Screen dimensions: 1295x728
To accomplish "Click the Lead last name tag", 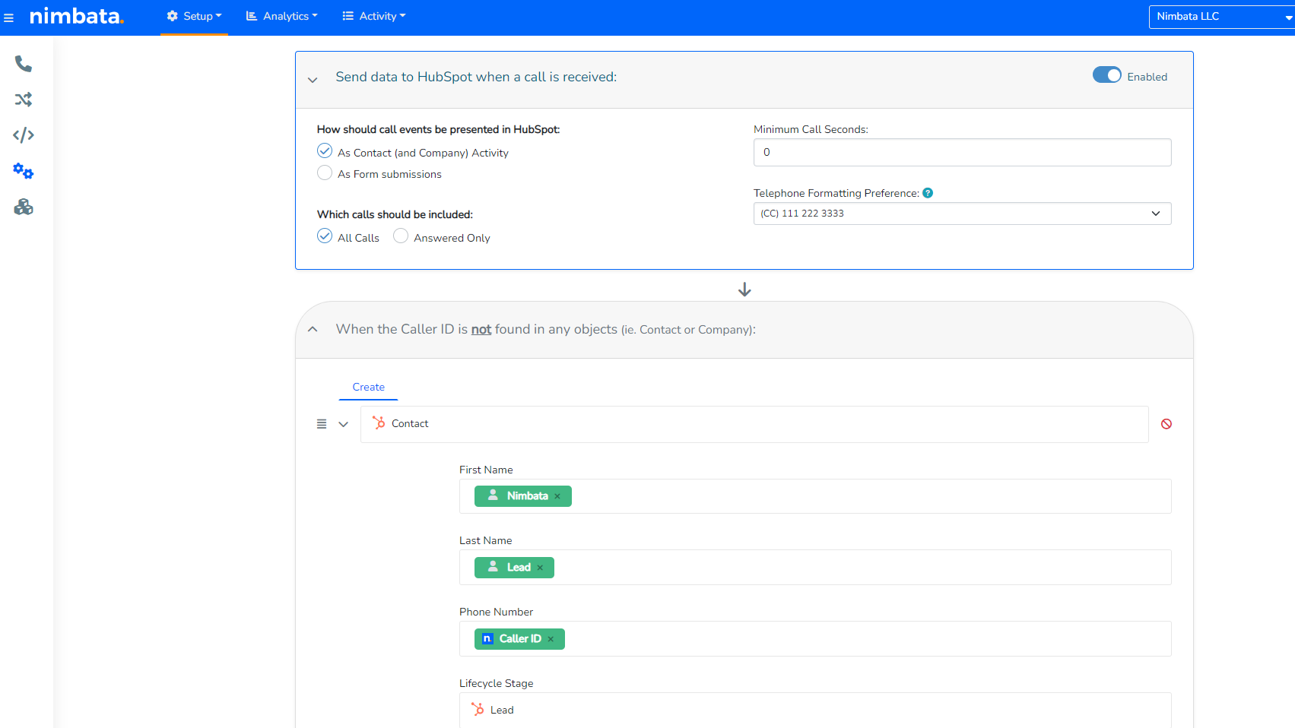I will click(x=514, y=568).
